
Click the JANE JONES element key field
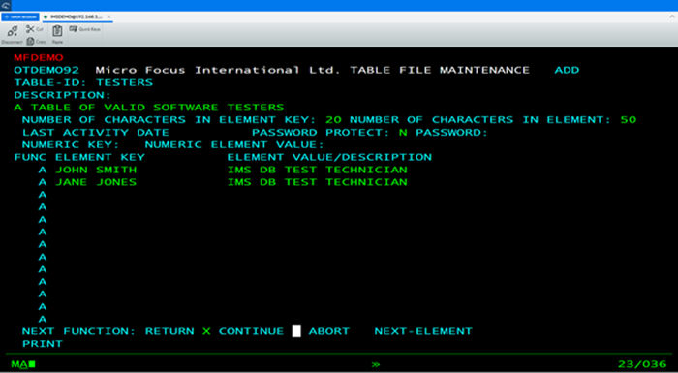tap(96, 182)
